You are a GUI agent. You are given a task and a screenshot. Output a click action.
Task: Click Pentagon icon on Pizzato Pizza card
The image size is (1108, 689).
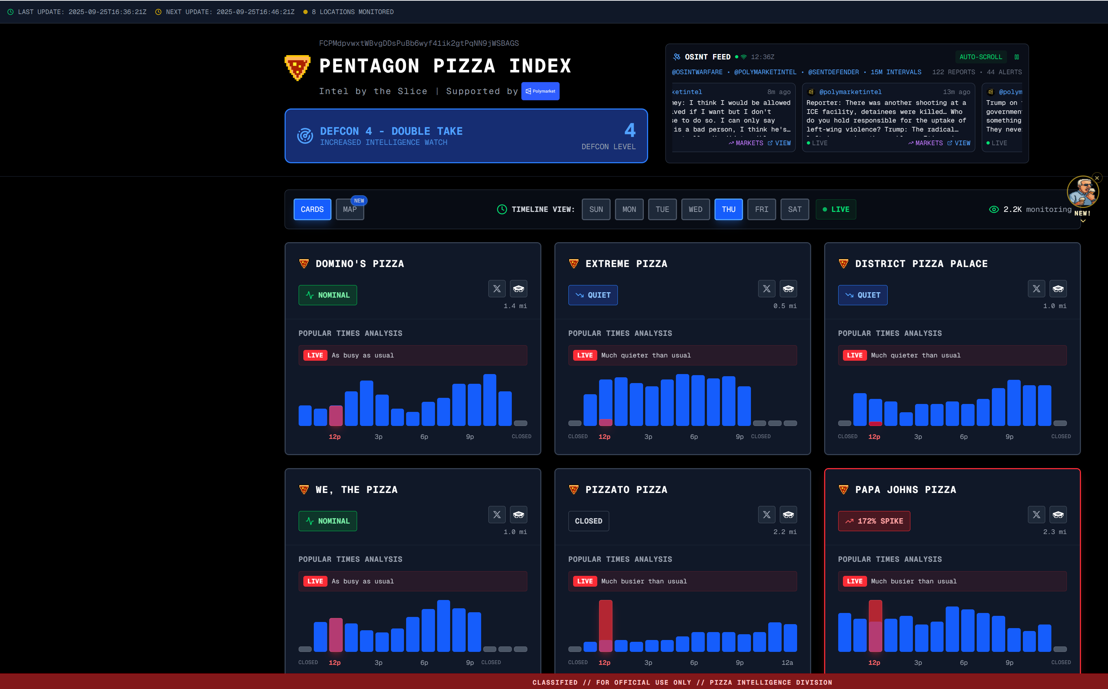[788, 515]
